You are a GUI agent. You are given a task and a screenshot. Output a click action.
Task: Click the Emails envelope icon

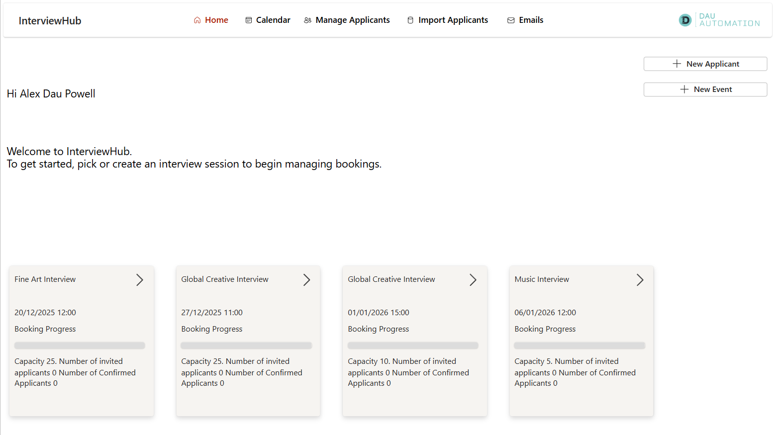pyautogui.click(x=511, y=20)
